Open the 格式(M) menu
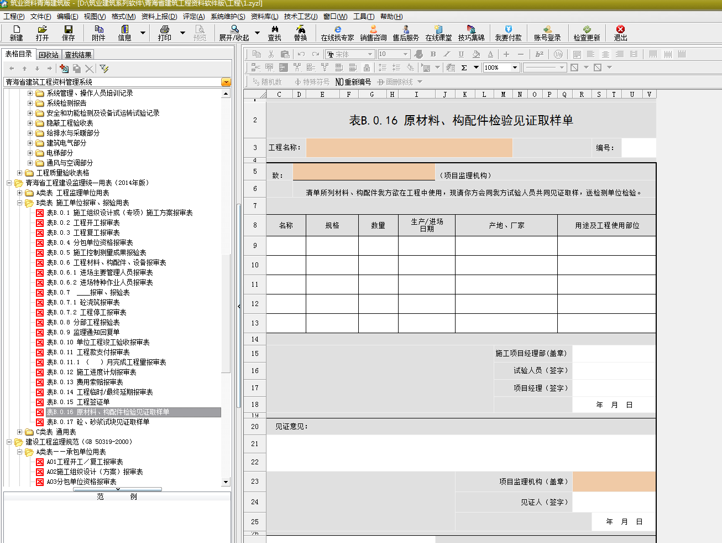 (x=123, y=17)
